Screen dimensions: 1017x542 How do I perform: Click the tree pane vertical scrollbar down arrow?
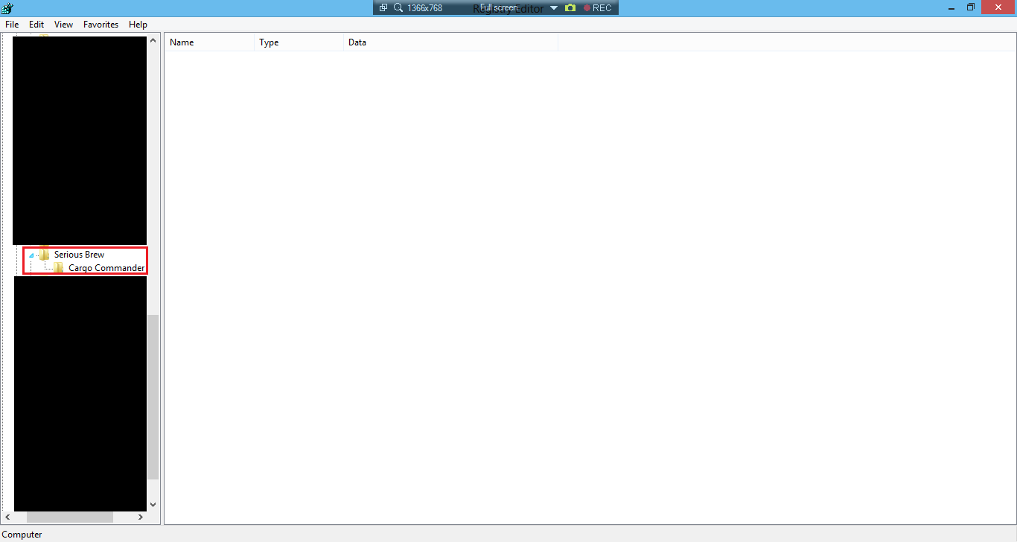click(x=153, y=505)
